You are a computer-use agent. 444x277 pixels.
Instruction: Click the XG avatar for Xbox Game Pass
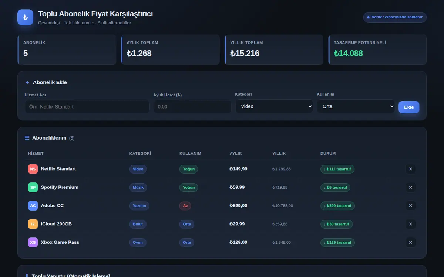pos(33,242)
